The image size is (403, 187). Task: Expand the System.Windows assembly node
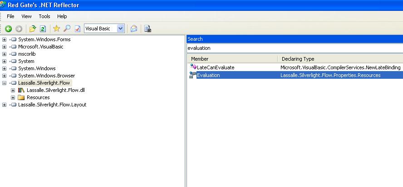point(4,68)
